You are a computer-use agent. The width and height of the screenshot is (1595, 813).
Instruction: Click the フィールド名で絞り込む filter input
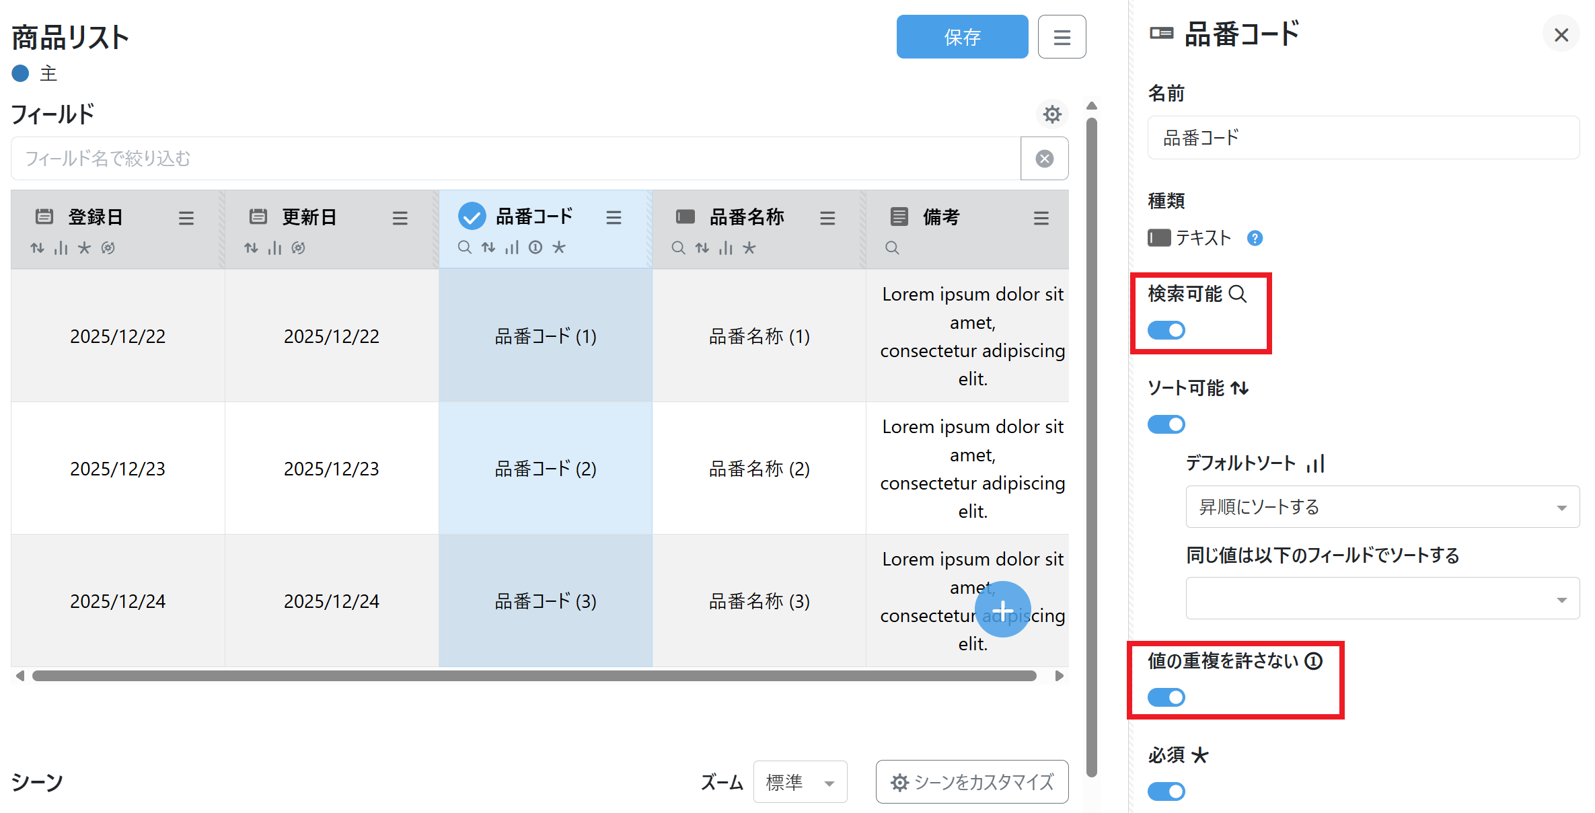pos(515,159)
